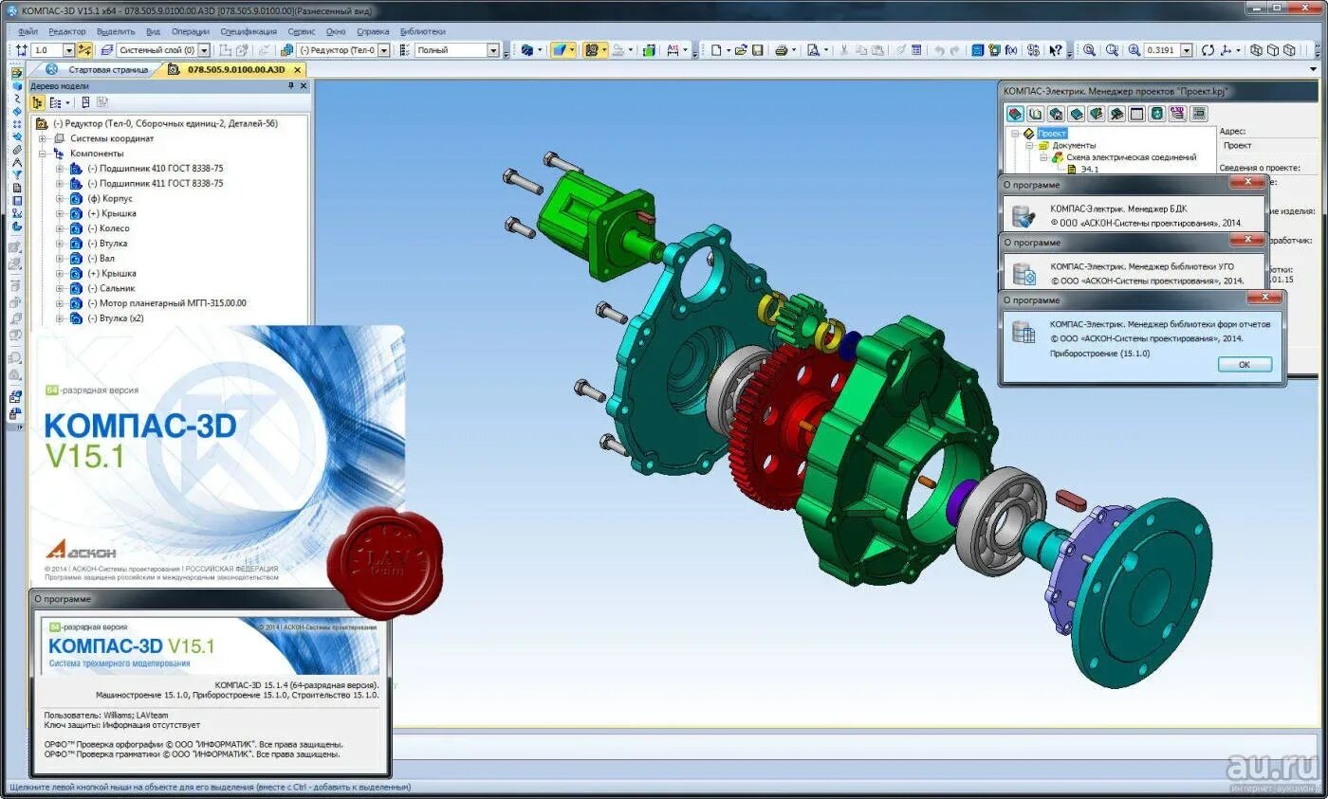Image resolution: width=1328 pixels, height=799 pixels.
Task: Click the first icon of the left vertical toolbar
Action: [x=17, y=72]
